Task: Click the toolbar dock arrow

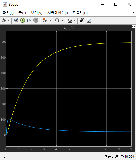Action: point(133,13)
